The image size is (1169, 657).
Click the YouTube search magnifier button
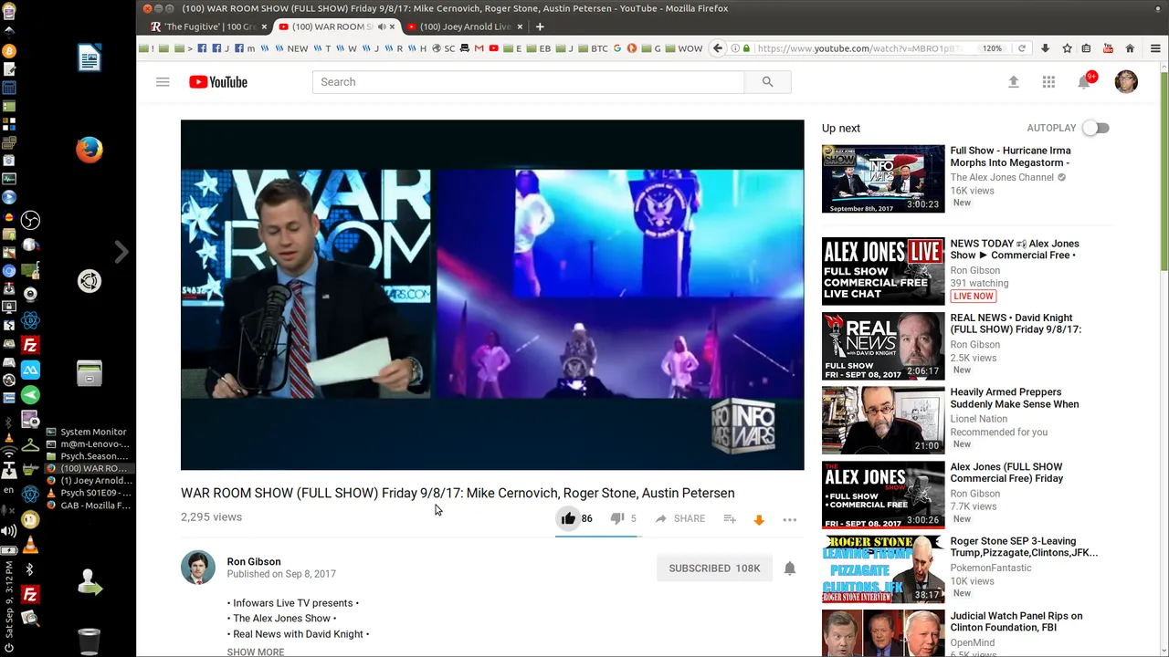(767, 82)
